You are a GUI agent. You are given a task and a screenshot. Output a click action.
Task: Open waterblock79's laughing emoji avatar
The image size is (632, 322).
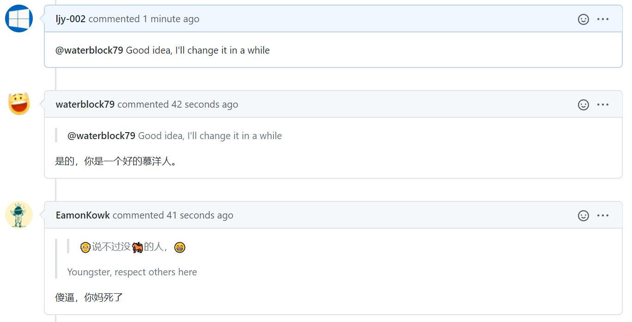point(19,103)
